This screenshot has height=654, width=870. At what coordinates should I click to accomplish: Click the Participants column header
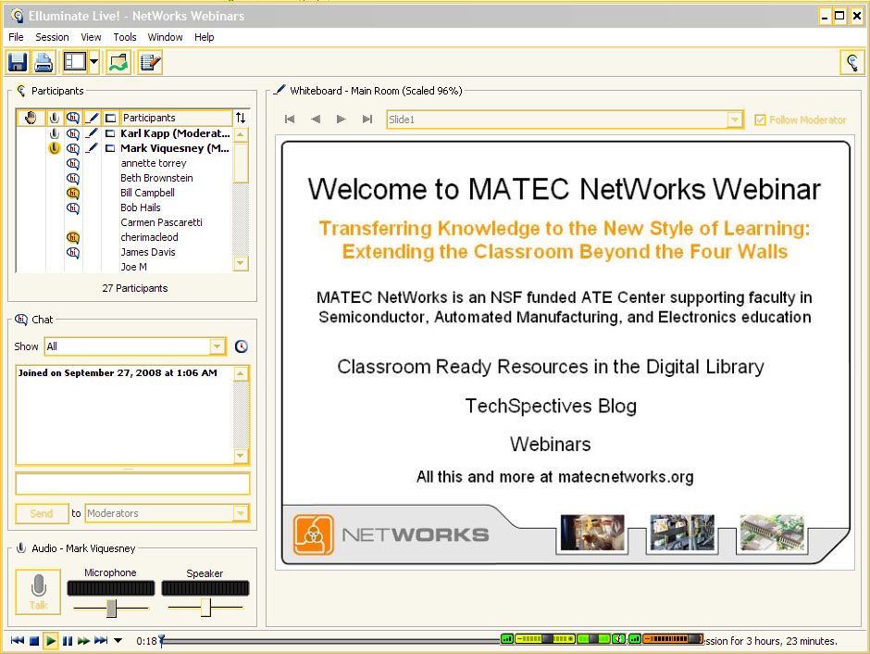176,118
